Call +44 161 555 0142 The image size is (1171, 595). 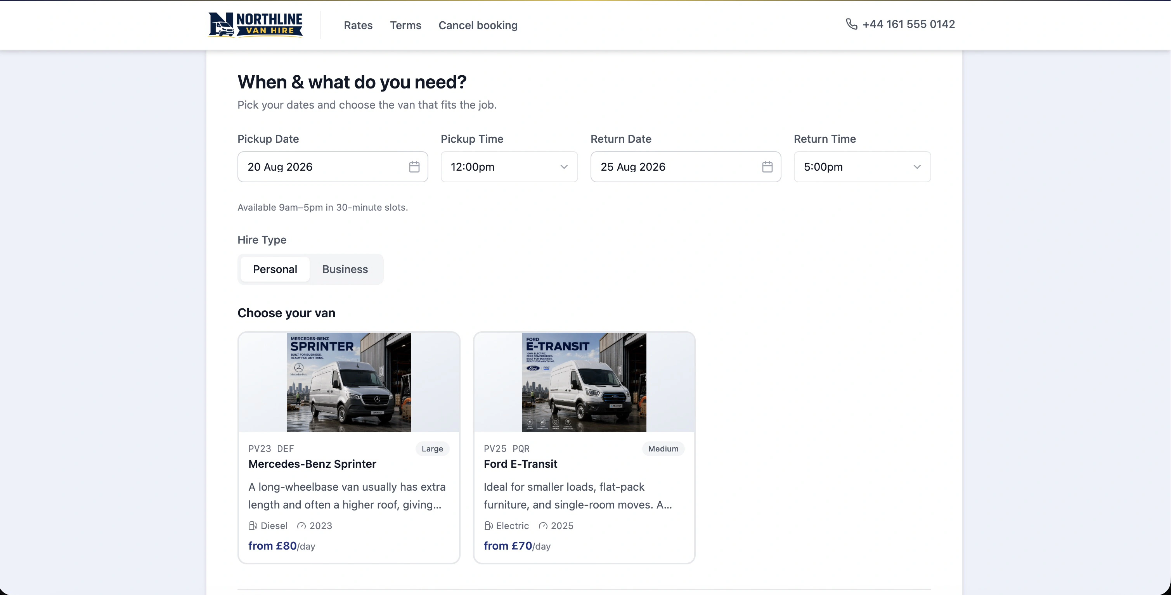coord(908,24)
